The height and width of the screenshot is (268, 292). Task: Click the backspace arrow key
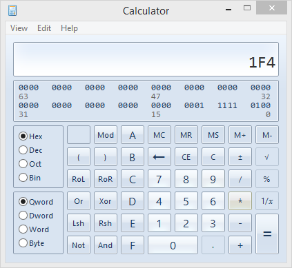point(159,157)
